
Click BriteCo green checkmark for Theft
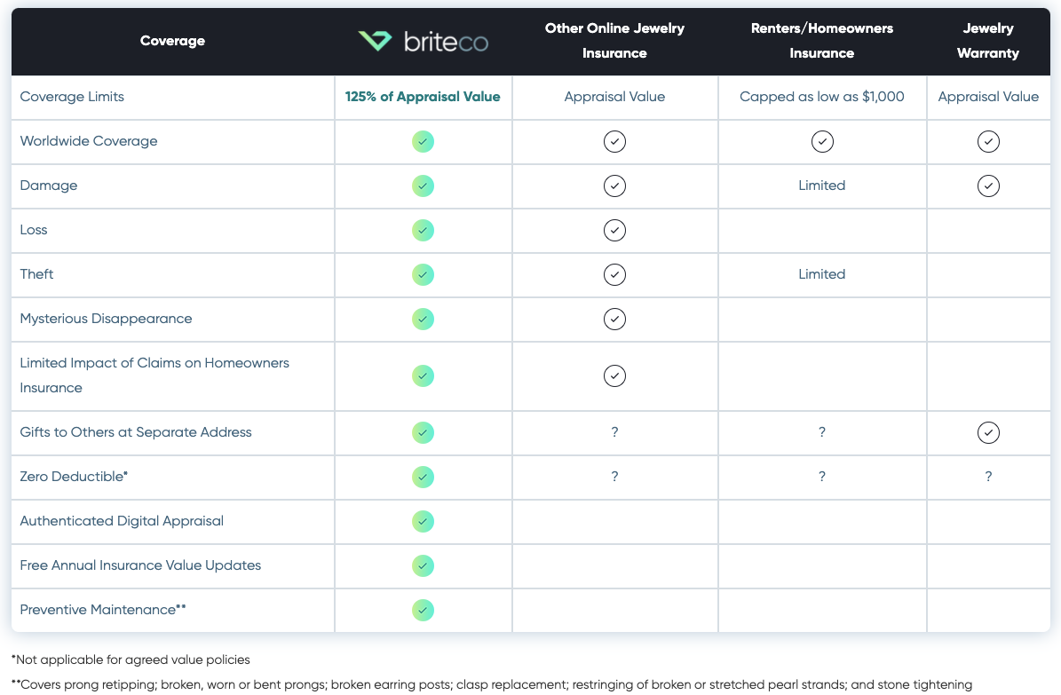423,275
